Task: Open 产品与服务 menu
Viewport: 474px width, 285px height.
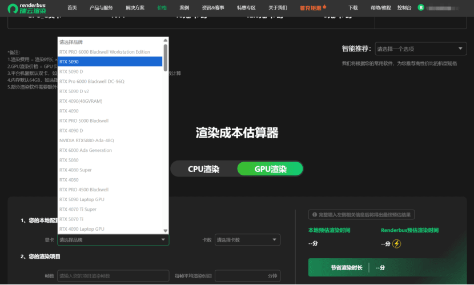Action: pos(101,7)
